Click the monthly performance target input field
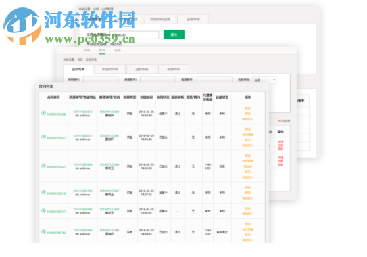Screen dimensions: 367x257 point(134,35)
